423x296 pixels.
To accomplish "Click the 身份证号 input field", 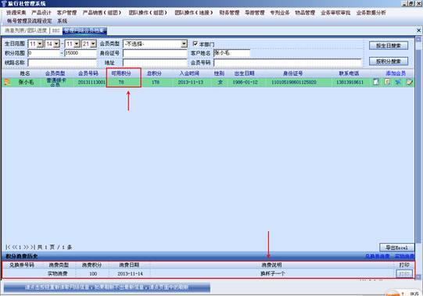I will pos(155,53).
